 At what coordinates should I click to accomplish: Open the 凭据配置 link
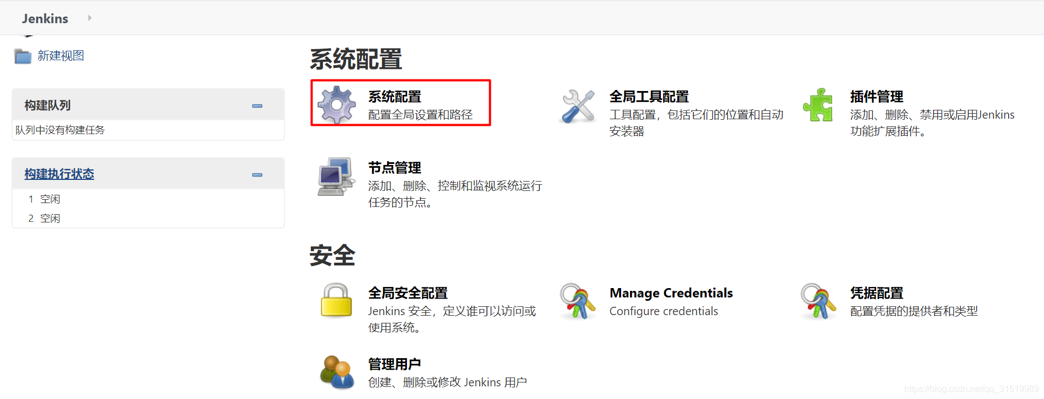click(x=877, y=293)
